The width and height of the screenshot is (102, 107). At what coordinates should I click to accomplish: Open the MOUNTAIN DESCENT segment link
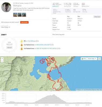pyautogui.click(x=43, y=45)
